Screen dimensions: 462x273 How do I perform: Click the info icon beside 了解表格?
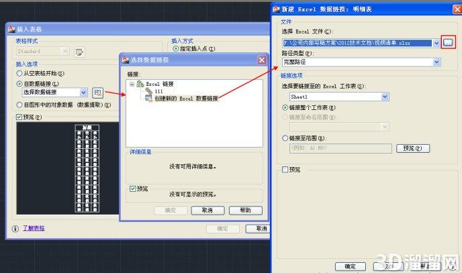click(15, 229)
